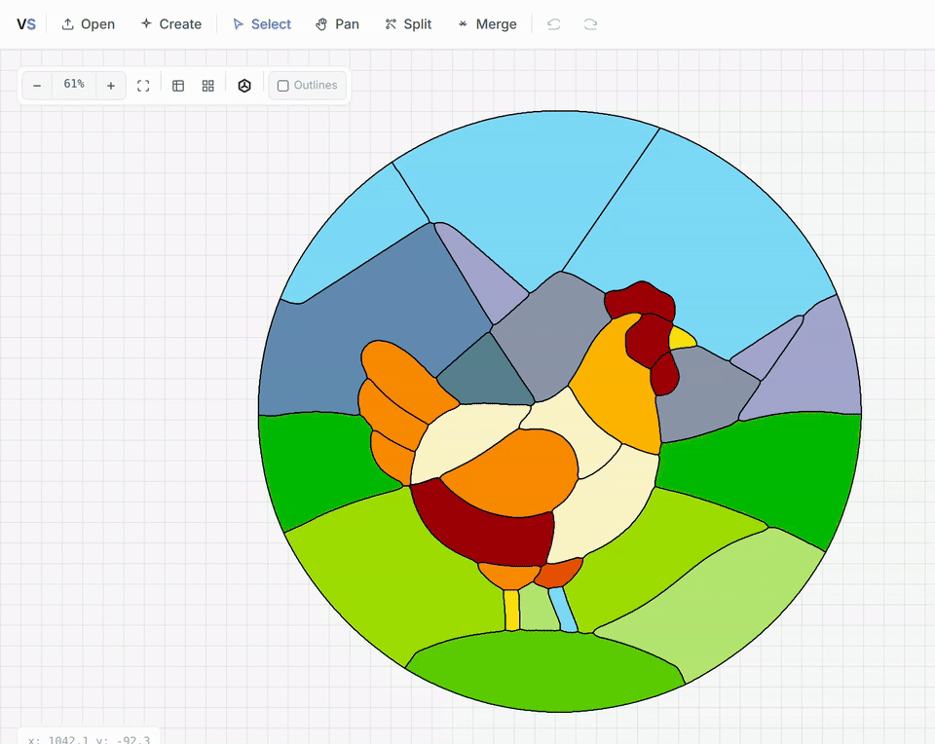Viewport: 935px width, 744px height.
Task: Select the yellow beak piece
Action: 682,338
